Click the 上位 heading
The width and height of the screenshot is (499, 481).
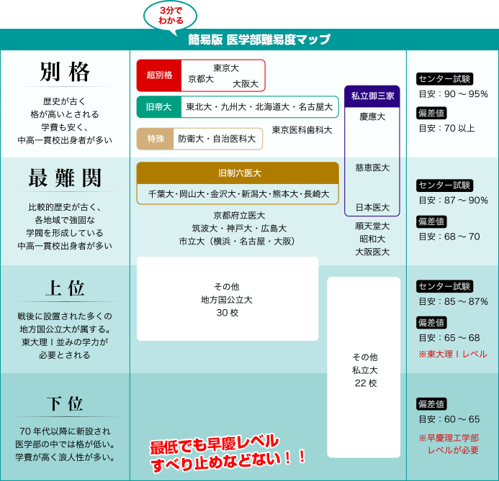click(x=65, y=288)
